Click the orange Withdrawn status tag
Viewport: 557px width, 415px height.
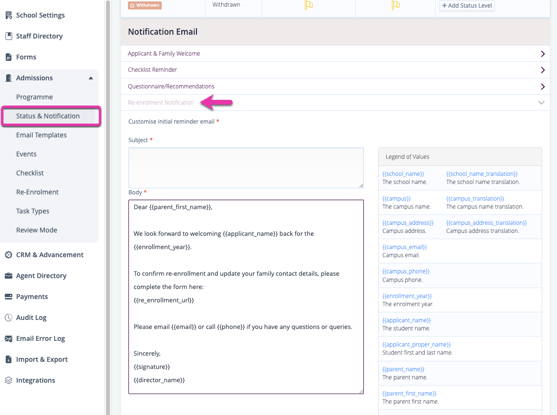tap(145, 6)
